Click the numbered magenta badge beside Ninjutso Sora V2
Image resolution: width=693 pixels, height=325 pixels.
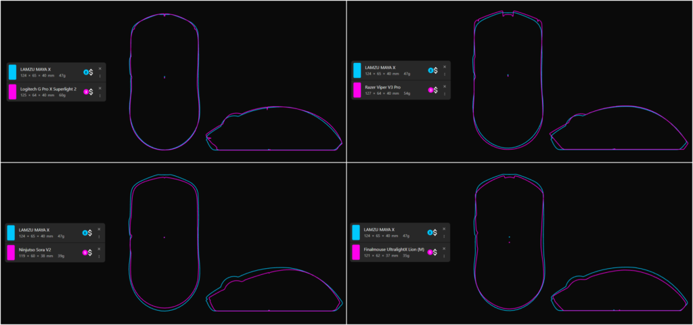click(85, 253)
